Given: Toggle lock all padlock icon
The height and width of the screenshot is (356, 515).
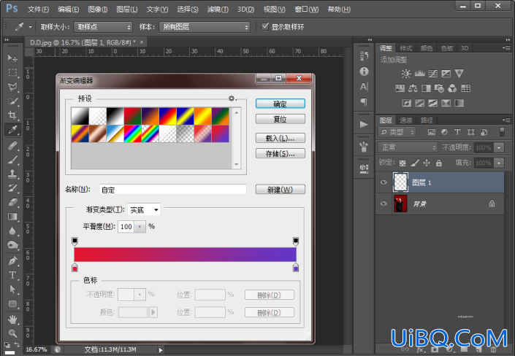Looking at the screenshot, I should point(439,163).
